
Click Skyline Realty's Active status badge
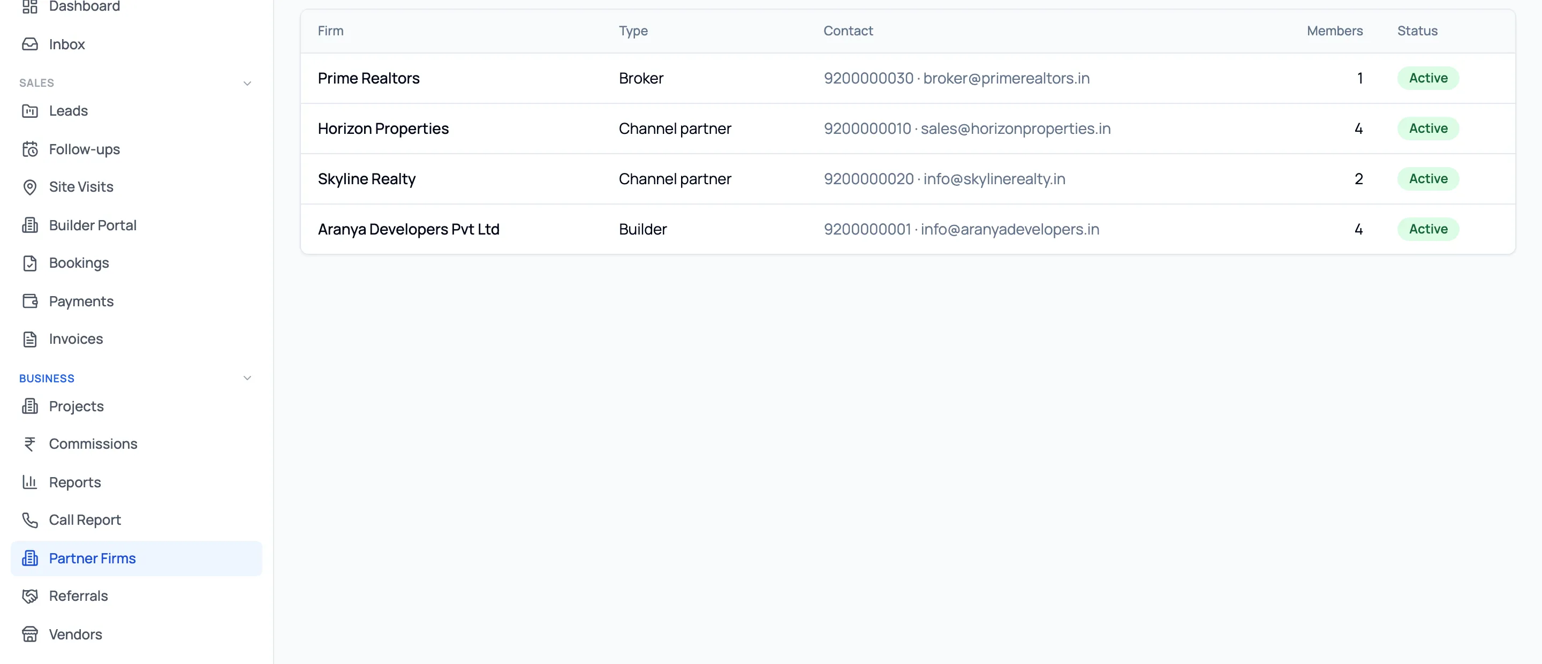coord(1428,178)
